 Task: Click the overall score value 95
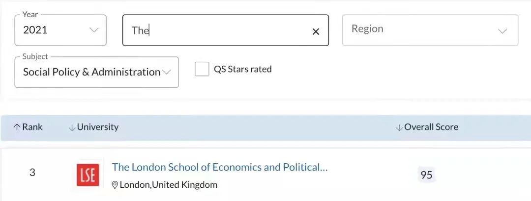pyautogui.click(x=426, y=175)
